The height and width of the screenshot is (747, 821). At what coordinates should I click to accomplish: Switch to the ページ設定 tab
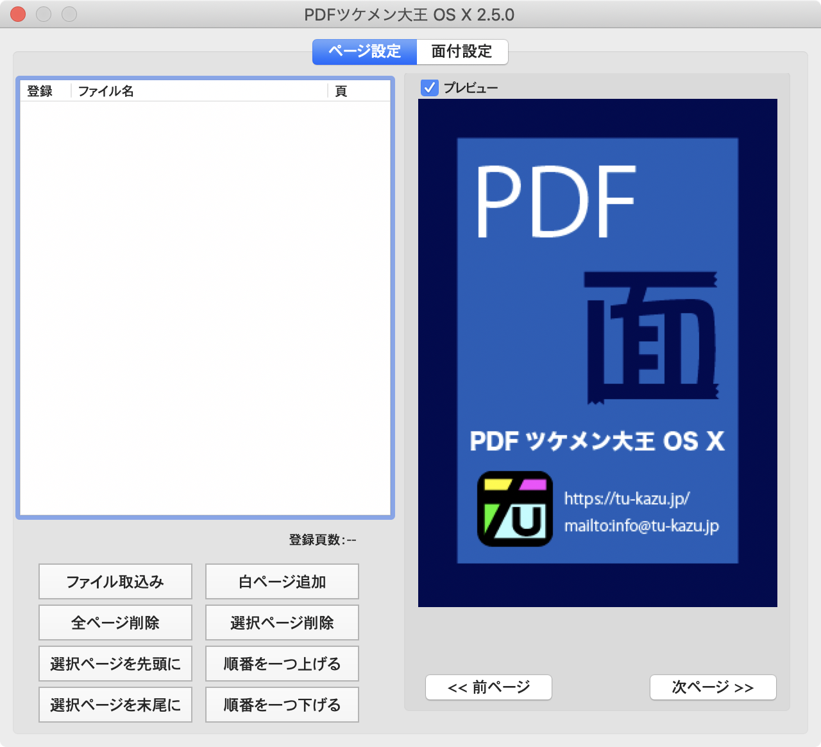coord(364,52)
